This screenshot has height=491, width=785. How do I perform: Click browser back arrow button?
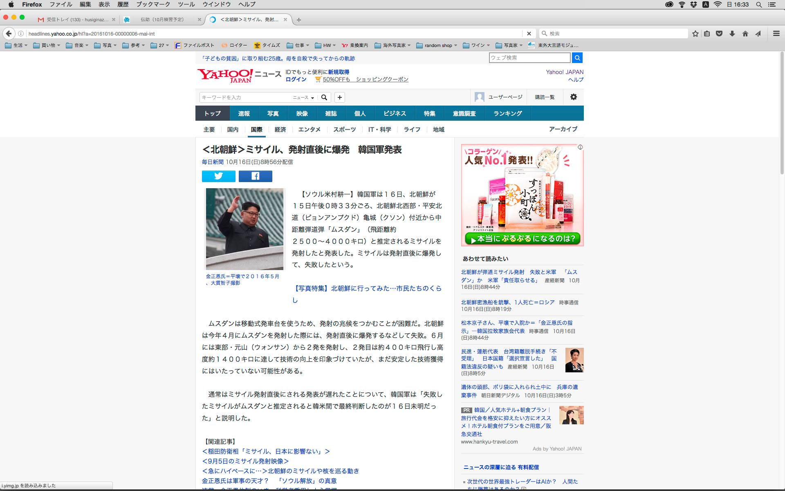point(9,34)
